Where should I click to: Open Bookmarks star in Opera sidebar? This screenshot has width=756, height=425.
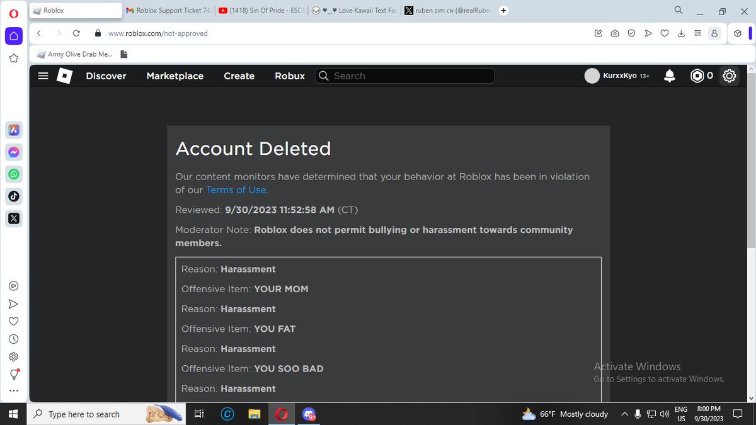coord(14,59)
